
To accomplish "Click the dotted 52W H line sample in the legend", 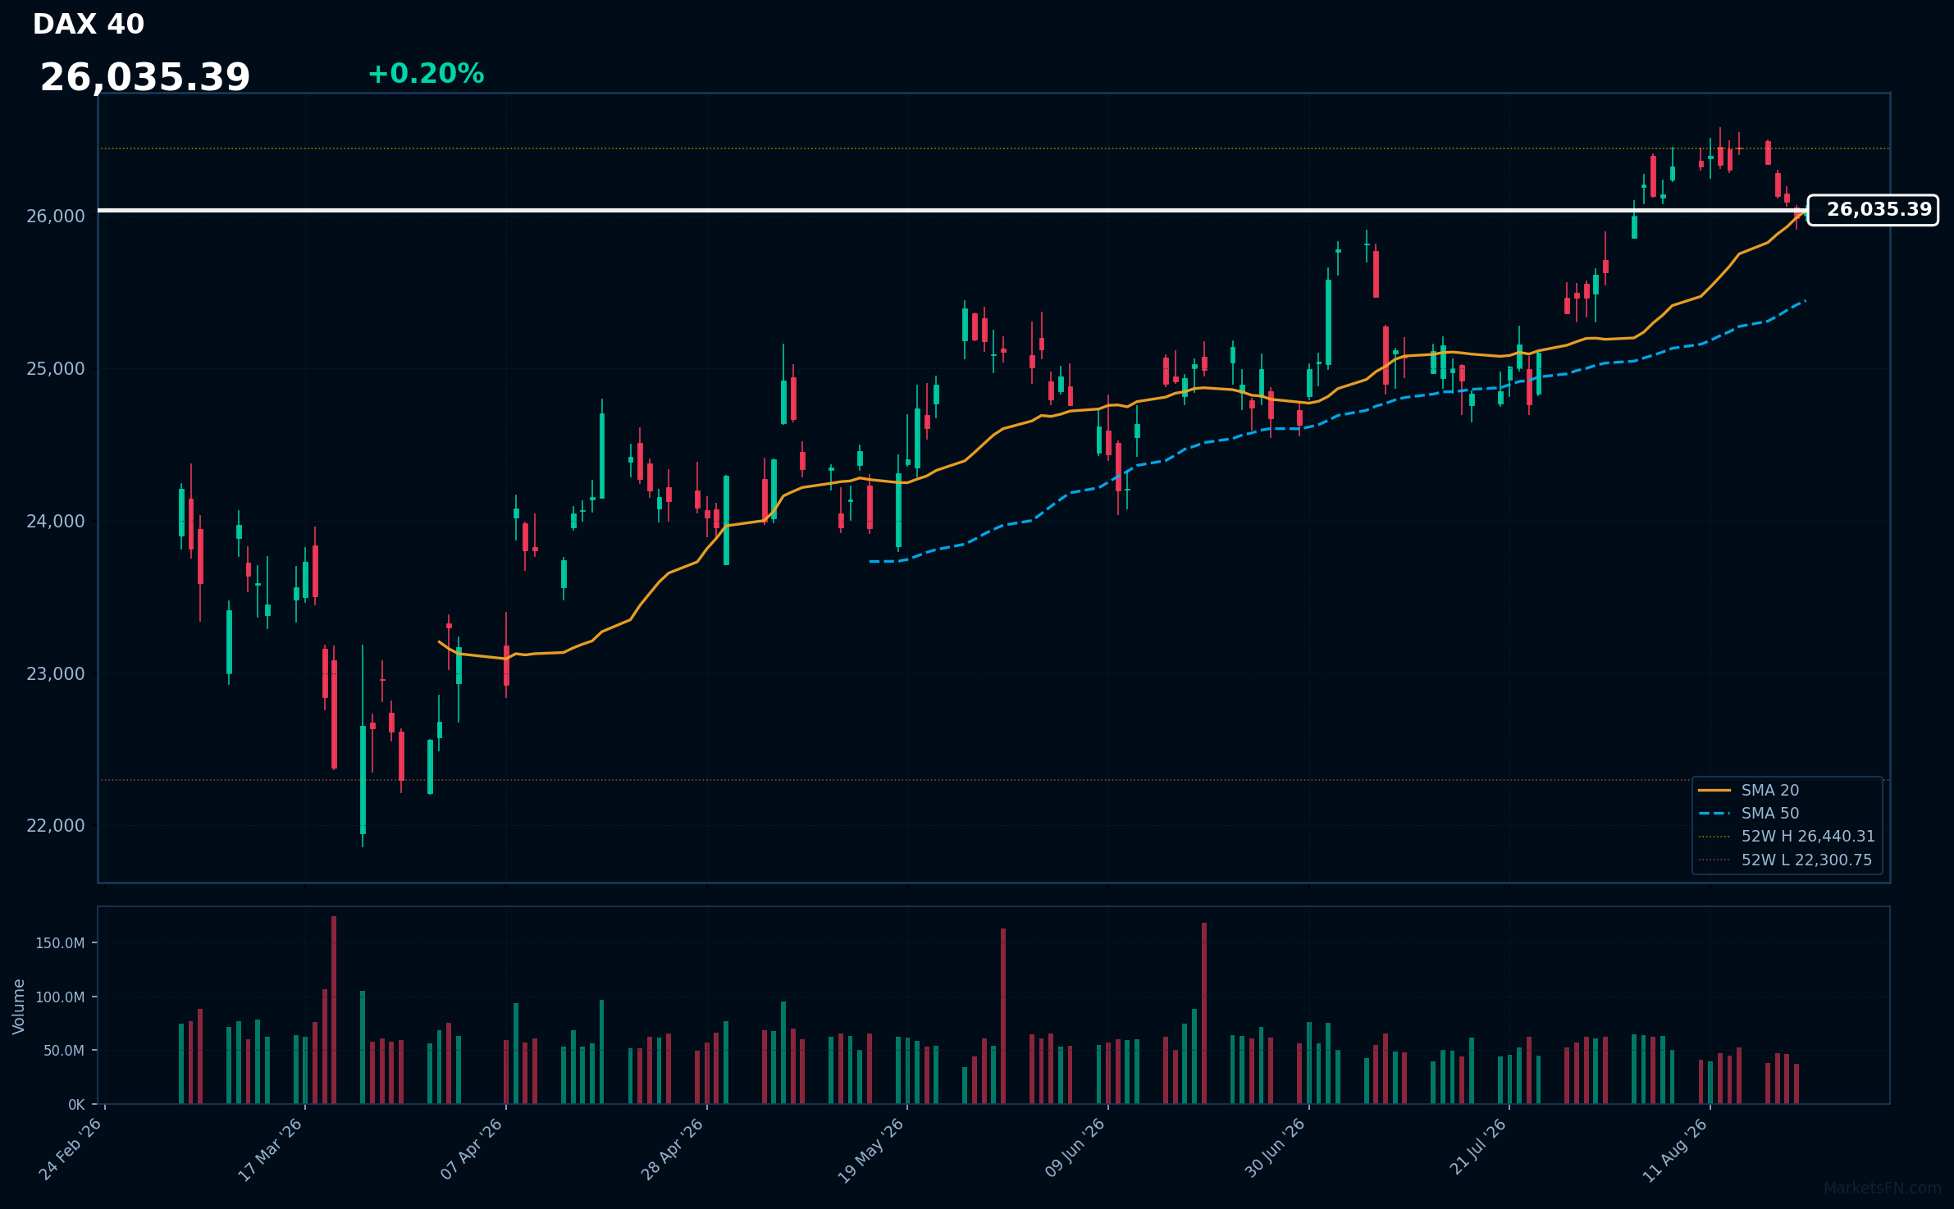I will pos(1714,837).
